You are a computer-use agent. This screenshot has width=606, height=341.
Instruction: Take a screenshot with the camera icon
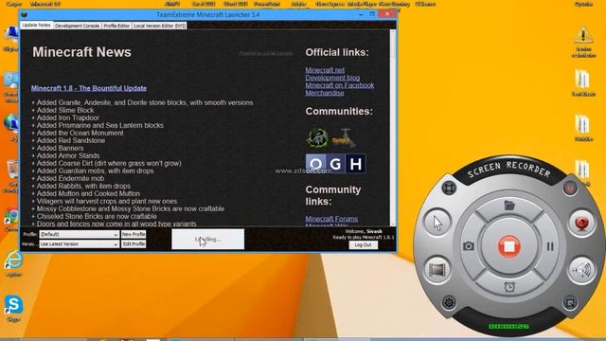click(x=469, y=246)
